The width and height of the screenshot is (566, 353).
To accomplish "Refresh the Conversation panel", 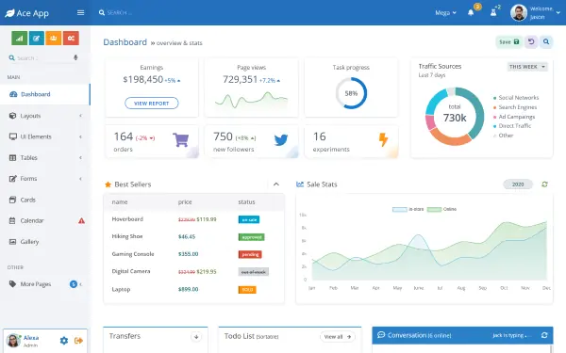I will pyautogui.click(x=544, y=335).
